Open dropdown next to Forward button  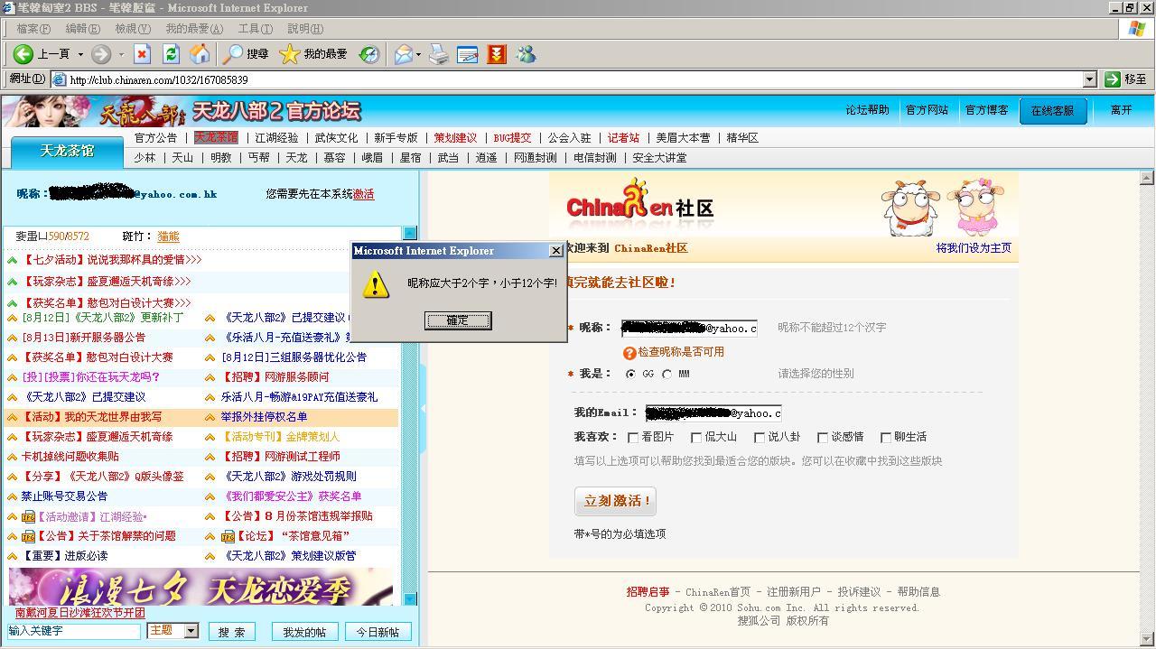coord(121,54)
